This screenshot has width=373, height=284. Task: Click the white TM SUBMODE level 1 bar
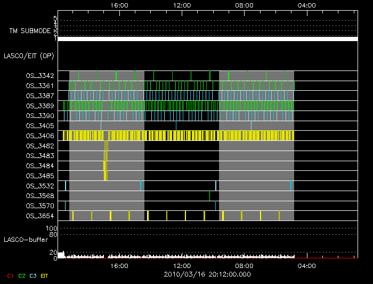click(x=207, y=39)
